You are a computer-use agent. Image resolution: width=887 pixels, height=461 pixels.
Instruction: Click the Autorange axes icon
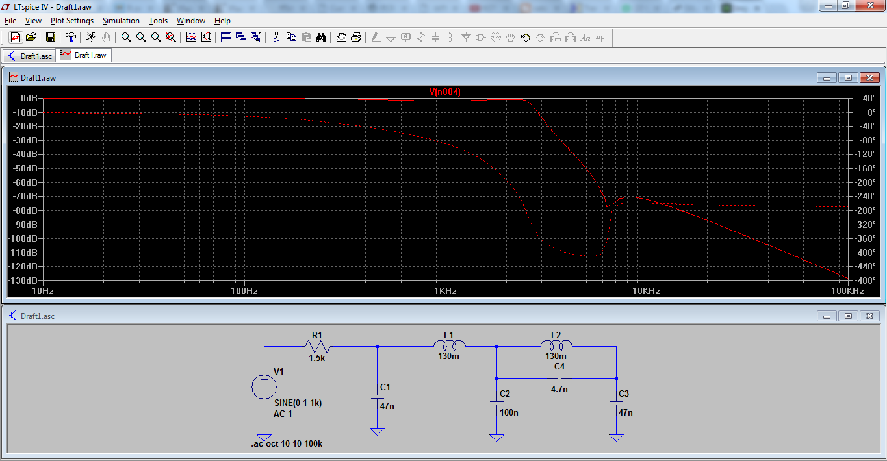point(206,38)
